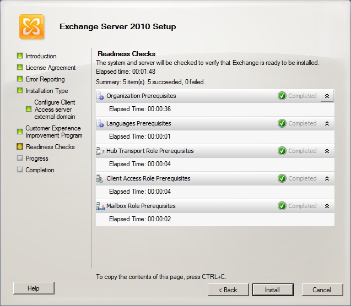Click the Hub Transport Role icon
The width and height of the screenshot is (351, 306).
(x=100, y=151)
